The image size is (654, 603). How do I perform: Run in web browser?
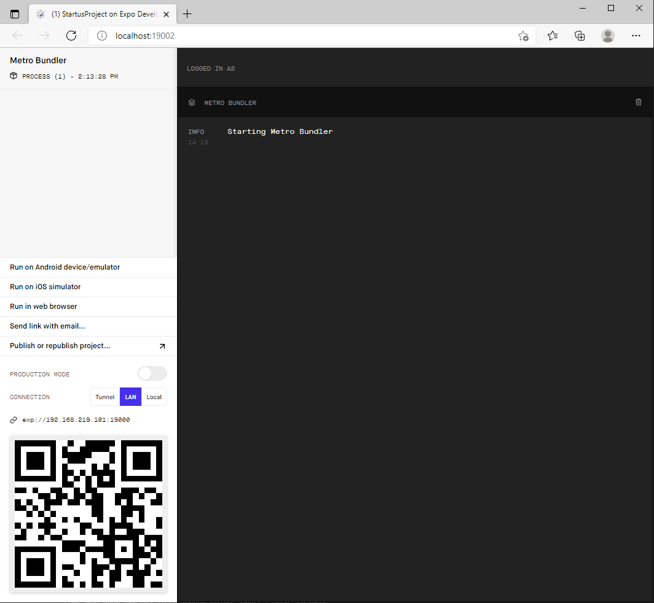point(89,306)
